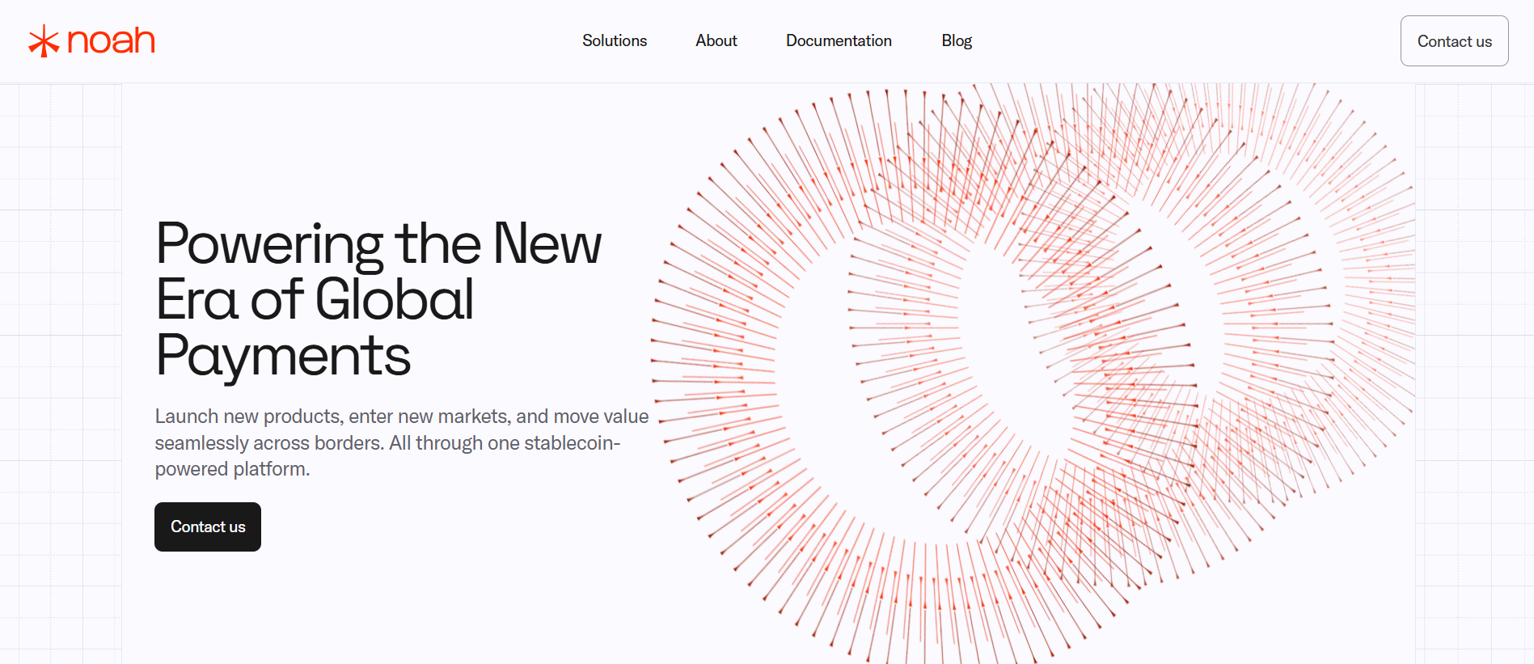Click the black Contact us hero button
The width and height of the screenshot is (1534, 664).
pyautogui.click(x=208, y=527)
